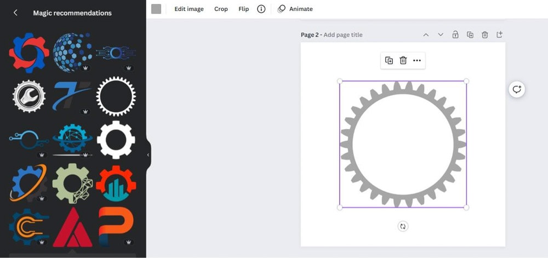
Task: Click the bottom-right handle of gear selection
Action: 466,208
